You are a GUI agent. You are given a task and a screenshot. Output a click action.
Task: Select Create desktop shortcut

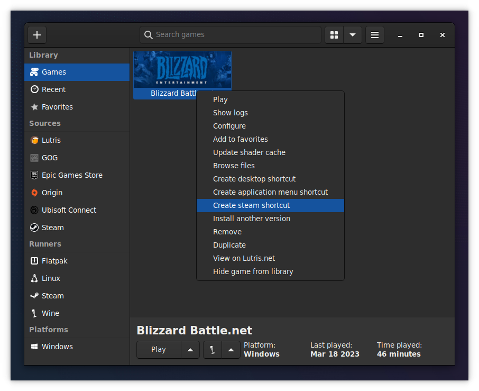(x=270, y=179)
